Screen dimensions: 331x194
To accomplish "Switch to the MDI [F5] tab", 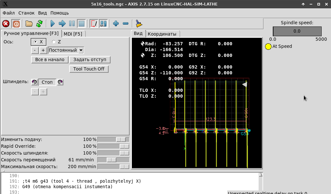I will tap(73, 34).
